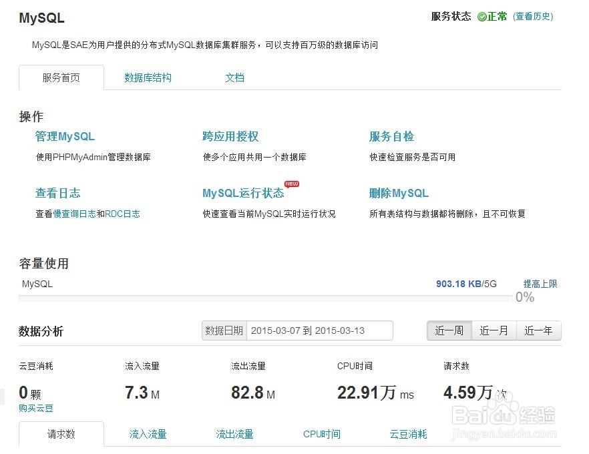Click the 数据日期 date range field
Viewport: 589px width, 454px height.
click(x=319, y=330)
